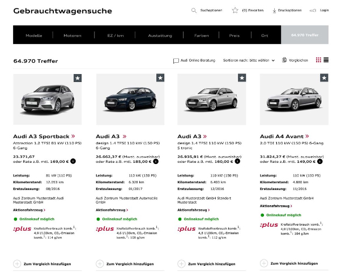Viewport: 341px width, 276px height.
Task: Click Suchoptionen text in header
Action: (211, 10)
